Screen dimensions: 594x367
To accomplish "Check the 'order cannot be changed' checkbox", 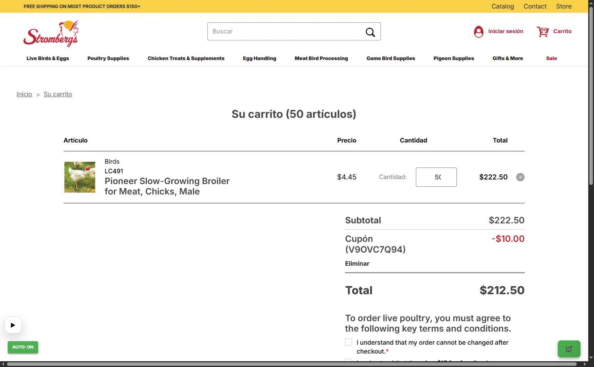I will [x=348, y=342].
